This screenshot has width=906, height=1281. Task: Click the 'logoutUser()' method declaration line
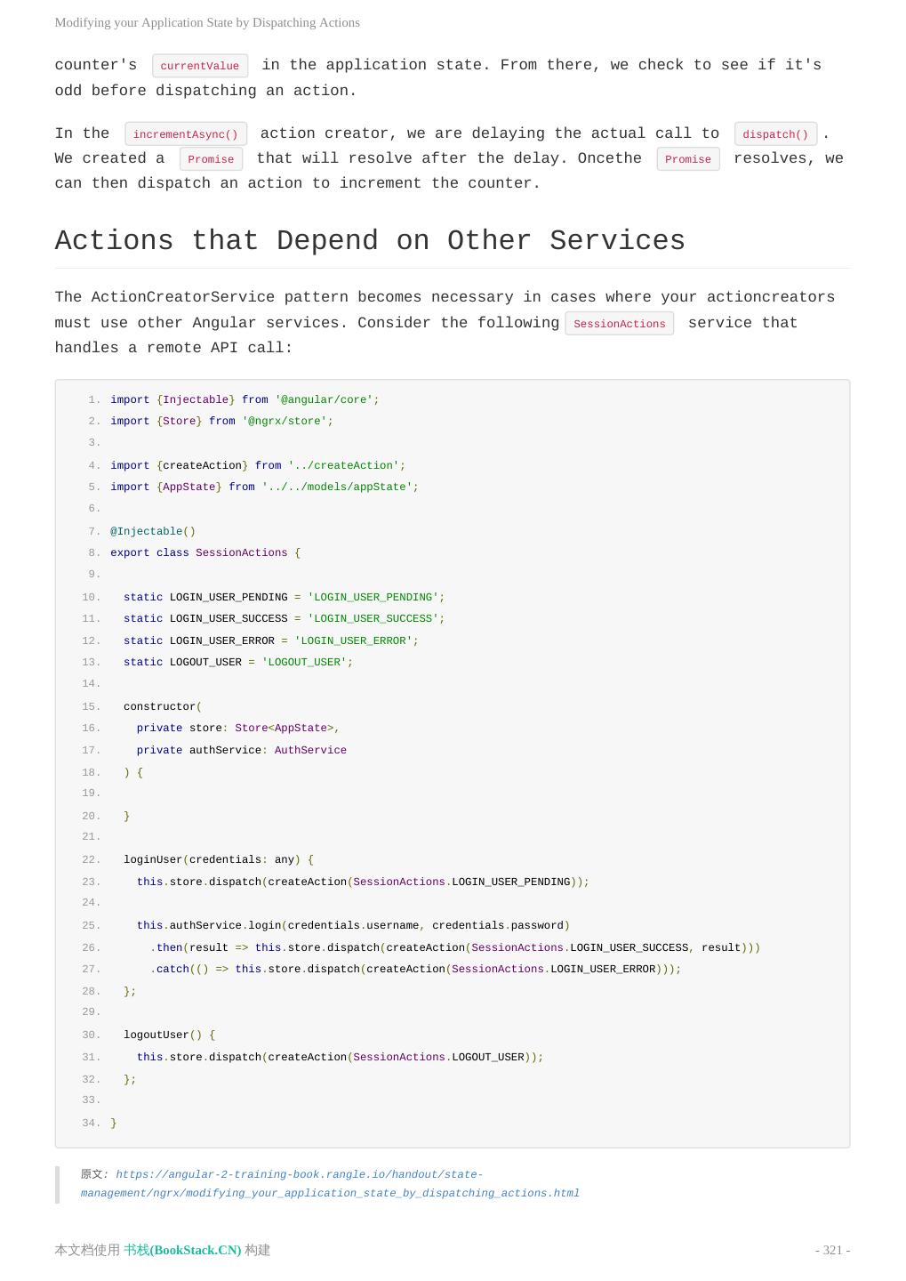pos(169,1035)
